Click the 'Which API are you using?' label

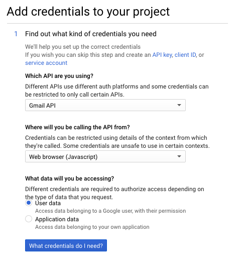point(59,76)
